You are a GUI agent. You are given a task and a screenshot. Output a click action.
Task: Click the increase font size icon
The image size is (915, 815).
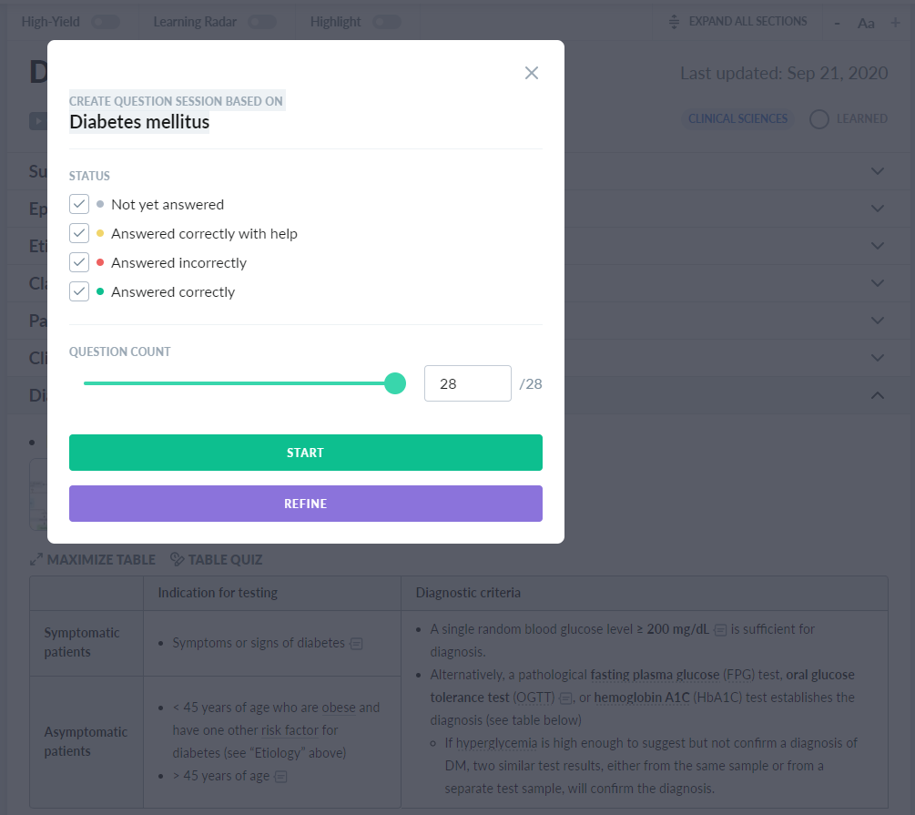click(895, 22)
